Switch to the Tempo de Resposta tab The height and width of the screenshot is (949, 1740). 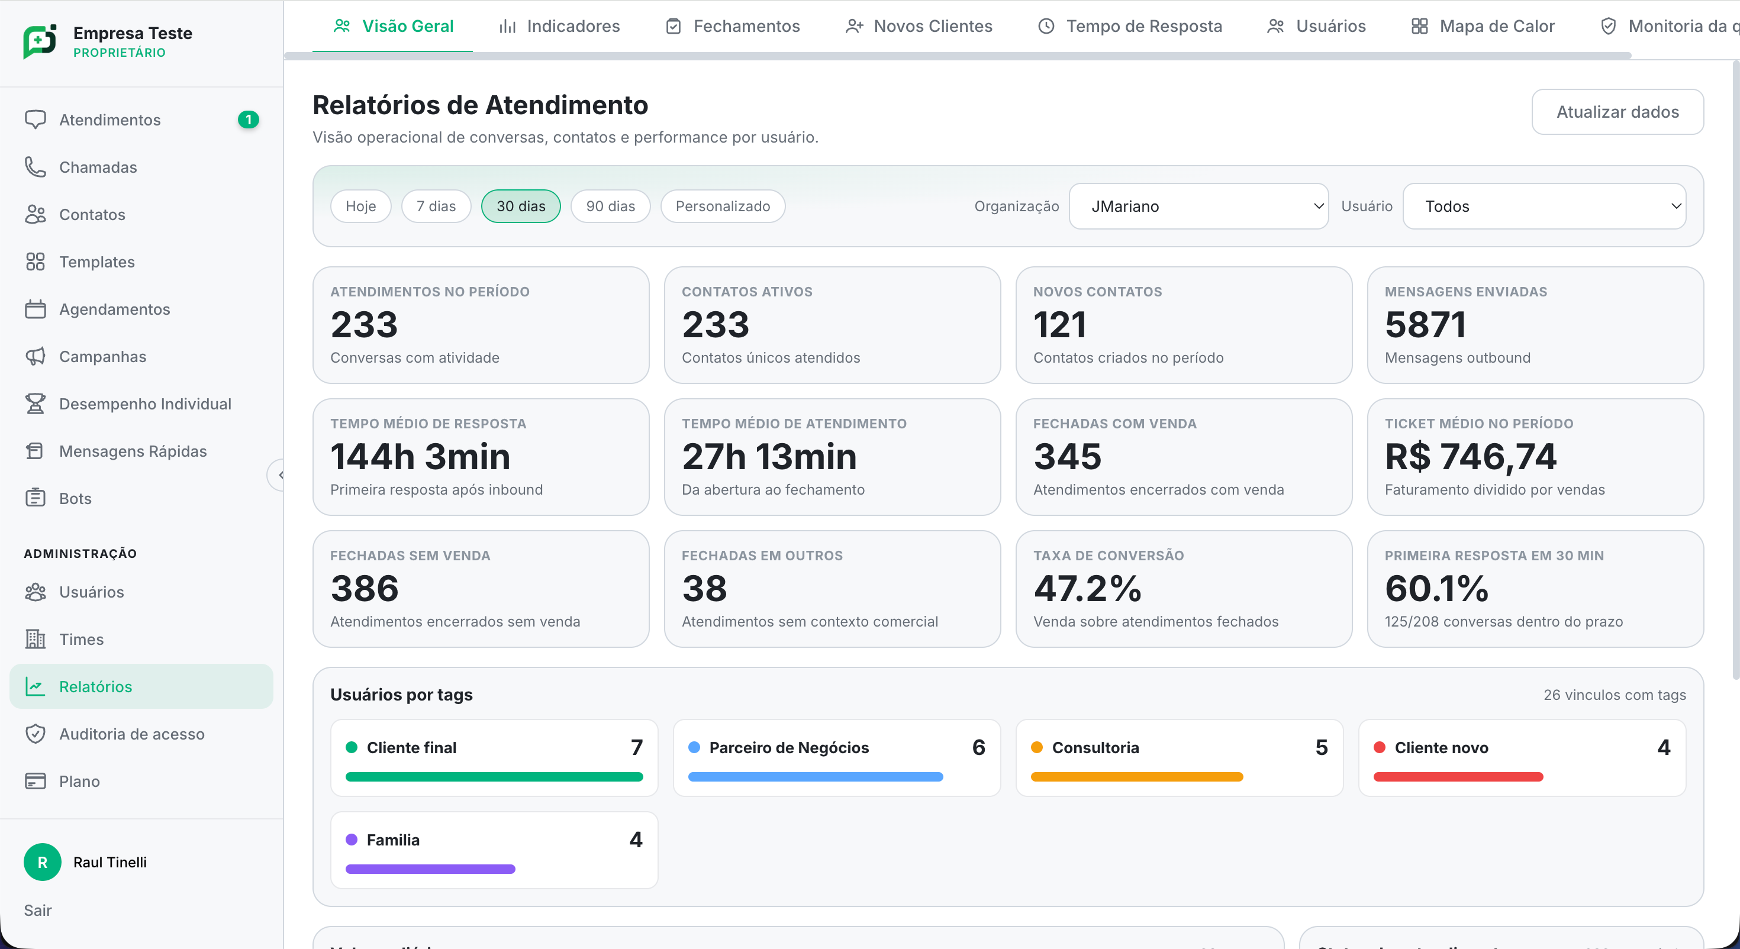[x=1130, y=25]
